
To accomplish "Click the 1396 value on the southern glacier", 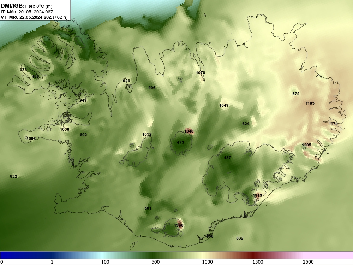I will 179,225.
